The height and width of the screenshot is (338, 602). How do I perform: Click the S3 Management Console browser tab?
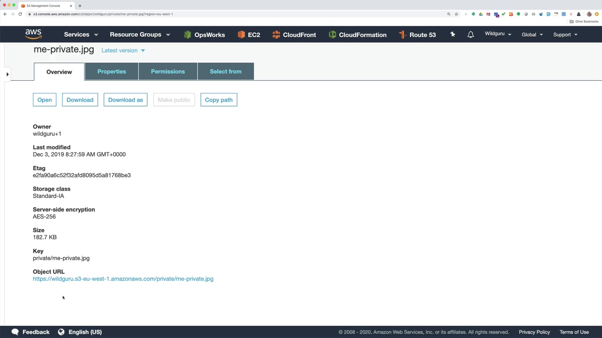[x=46, y=6]
